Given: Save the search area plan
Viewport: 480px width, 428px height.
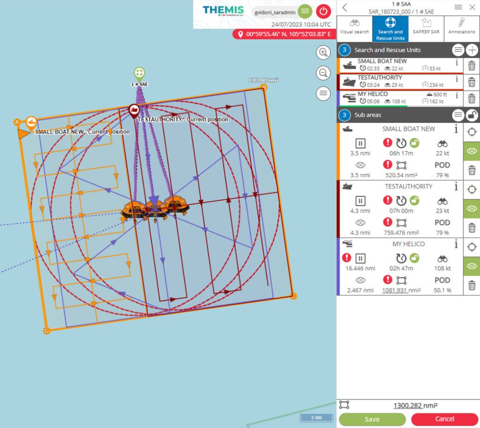Looking at the screenshot, I should pos(372,419).
